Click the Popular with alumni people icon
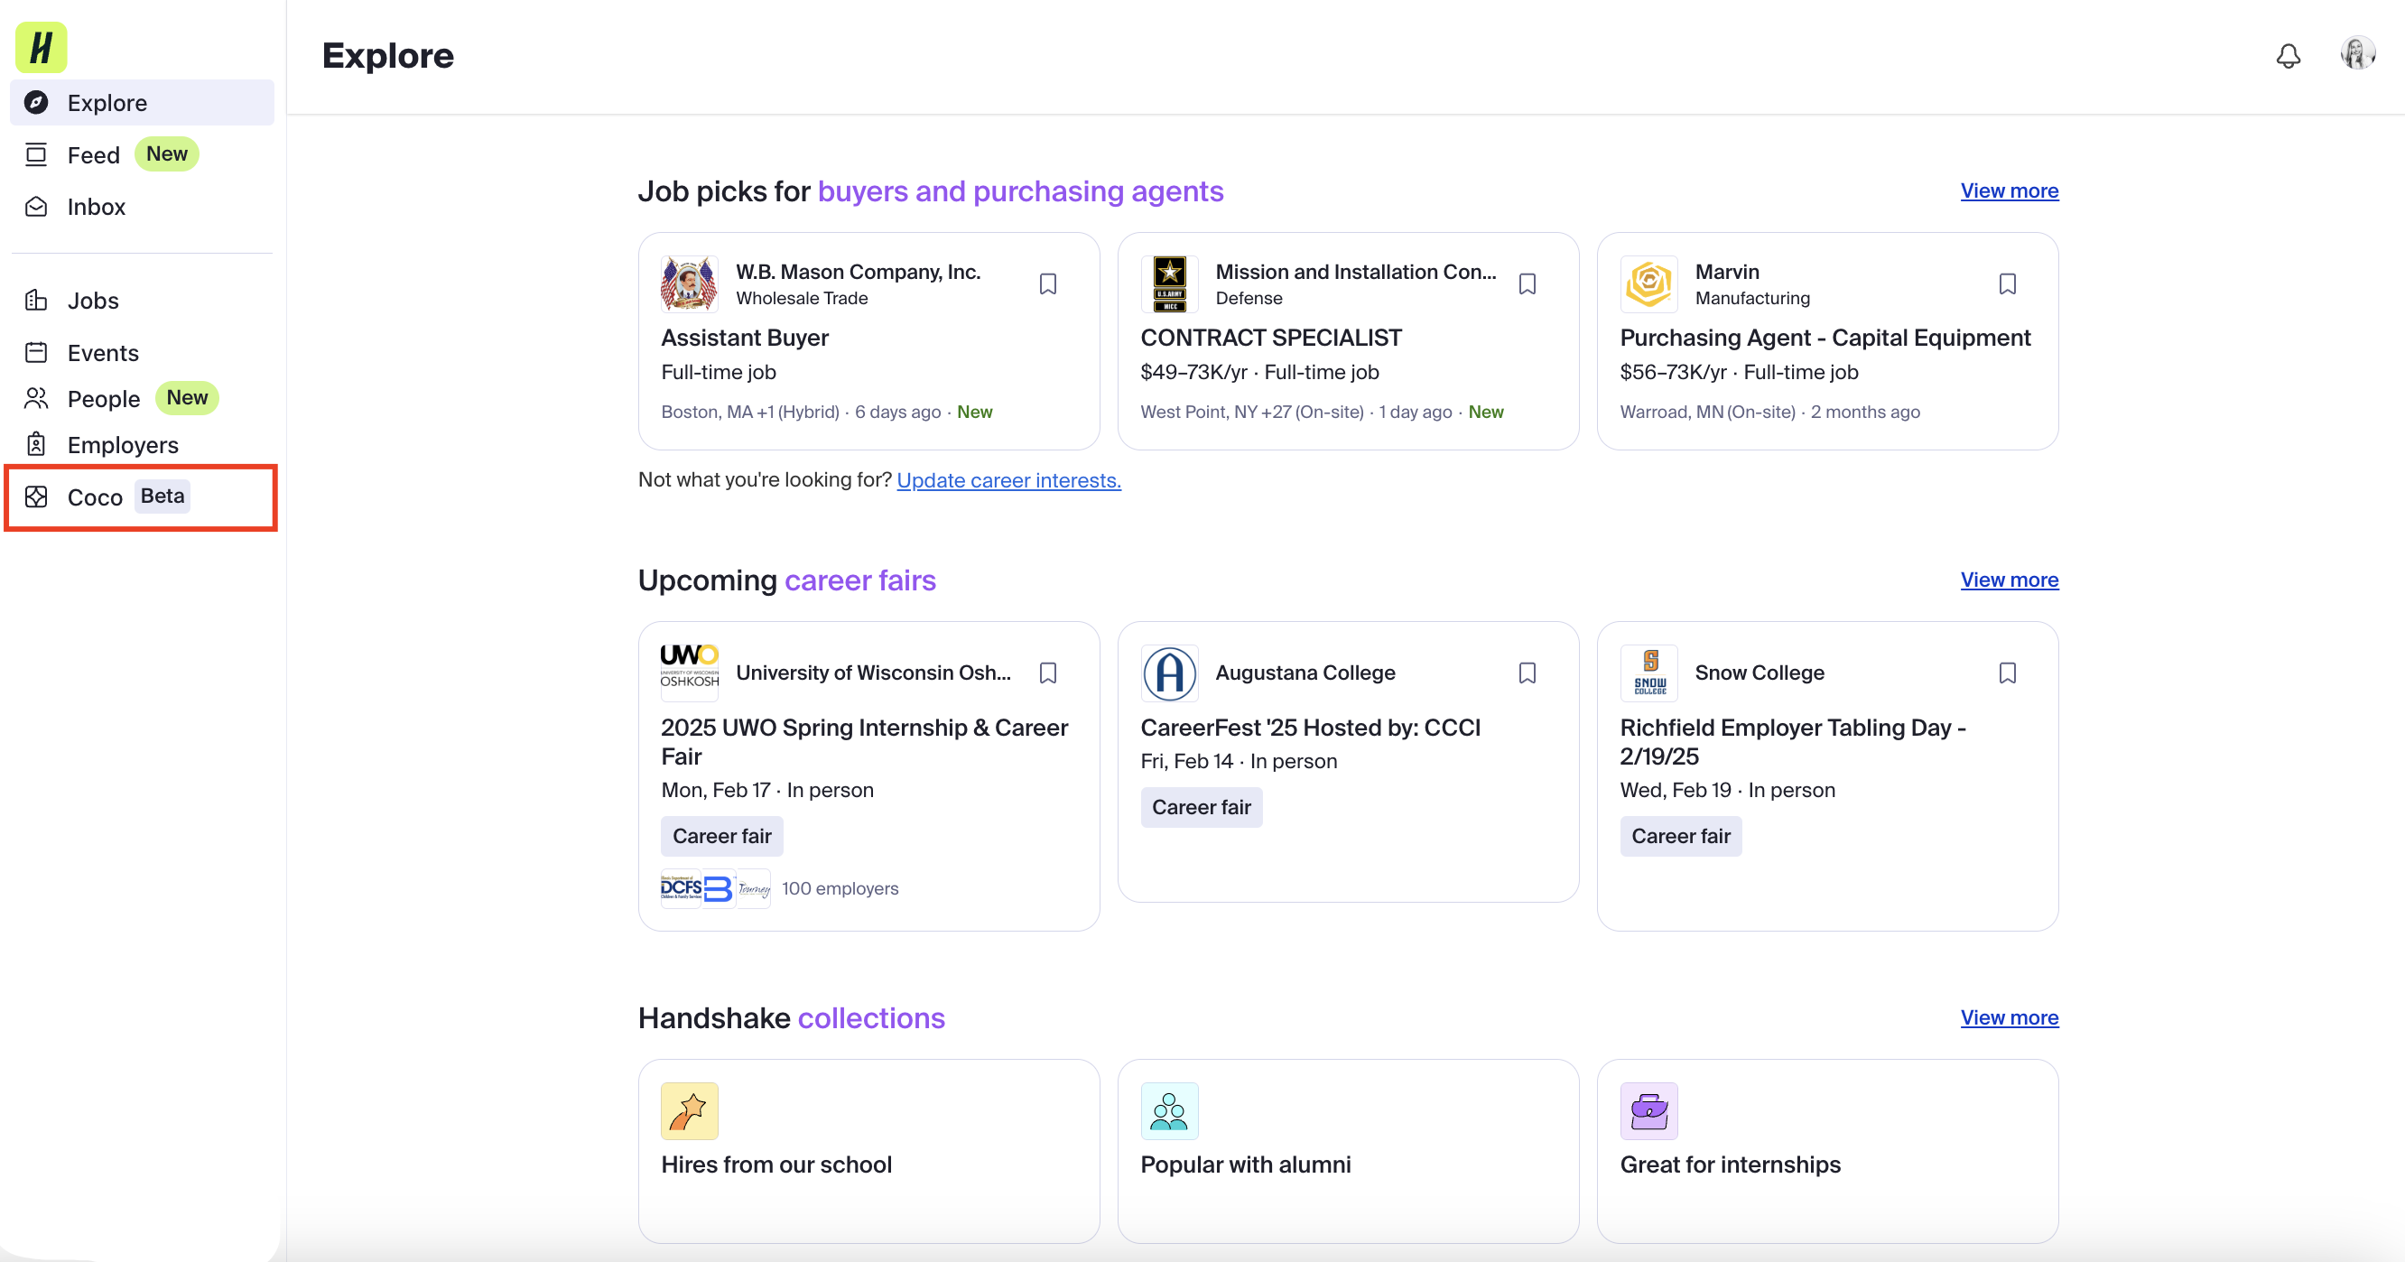Image resolution: width=2405 pixels, height=1262 pixels. 1169,1110
